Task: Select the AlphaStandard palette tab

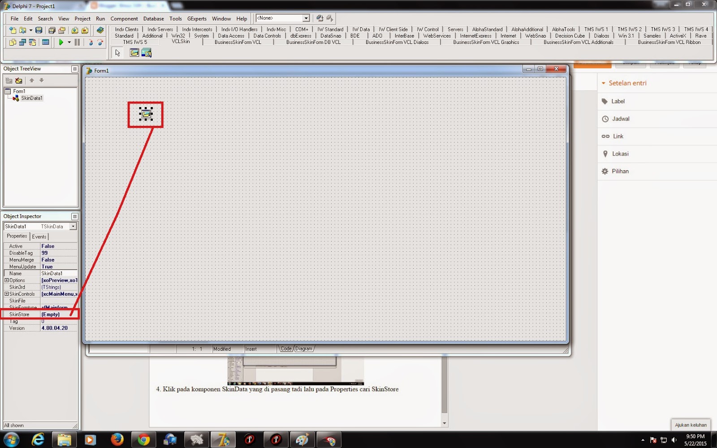Action: 487,30
